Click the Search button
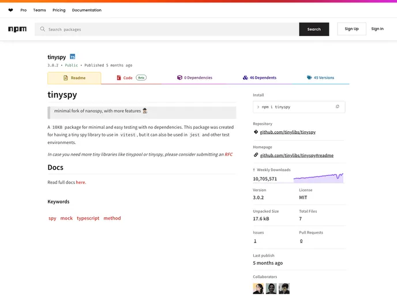Image resolution: width=397 pixels, height=296 pixels. point(314,29)
